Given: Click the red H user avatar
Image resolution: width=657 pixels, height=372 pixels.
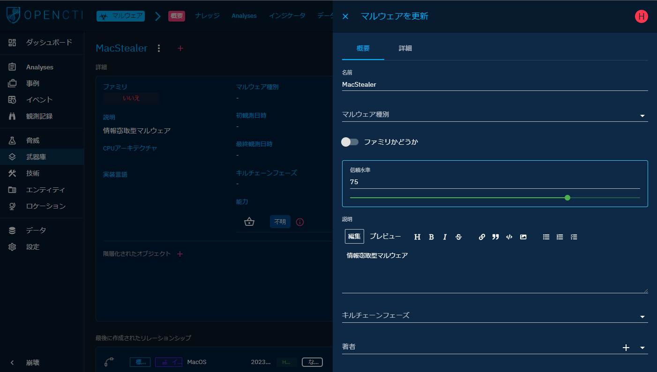Looking at the screenshot, I should (x=641, y=16).
